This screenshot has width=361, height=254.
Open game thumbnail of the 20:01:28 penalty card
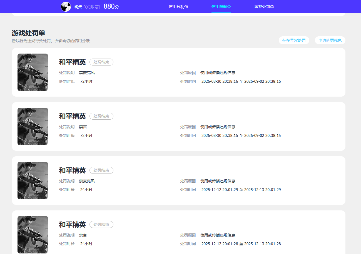pyautogui.click(x=33, y=235)
